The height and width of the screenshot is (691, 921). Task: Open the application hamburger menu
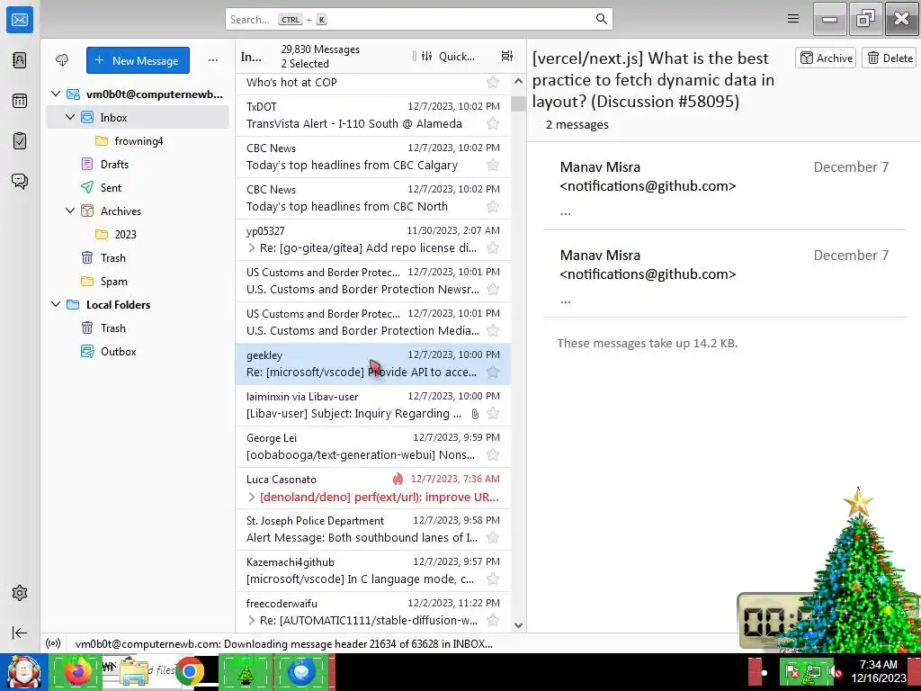pyautogui.click(x=793, y=19)
